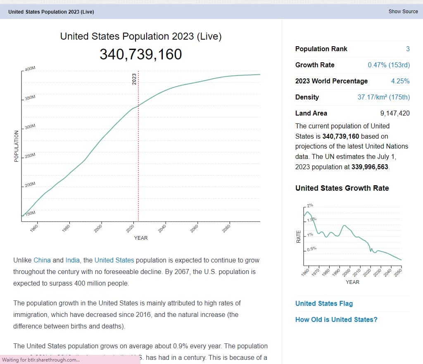This screenshot has height=364, width=423.
Task: Open the How Old is United States? link
Action: click(x=336, y=320)
